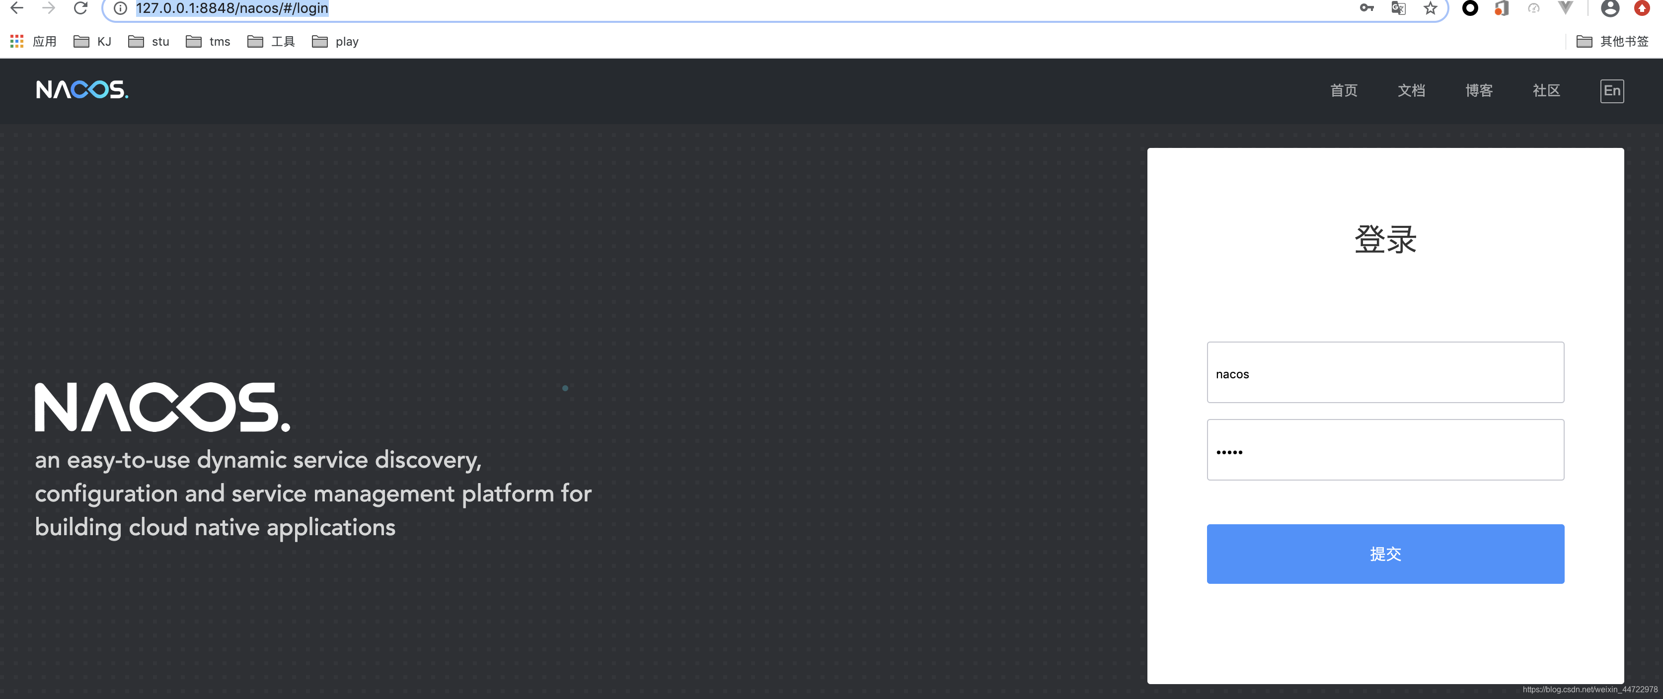Click the translate page icon
The image size is (1663, 699).
pyautogui.click(x=1398, y=8)
